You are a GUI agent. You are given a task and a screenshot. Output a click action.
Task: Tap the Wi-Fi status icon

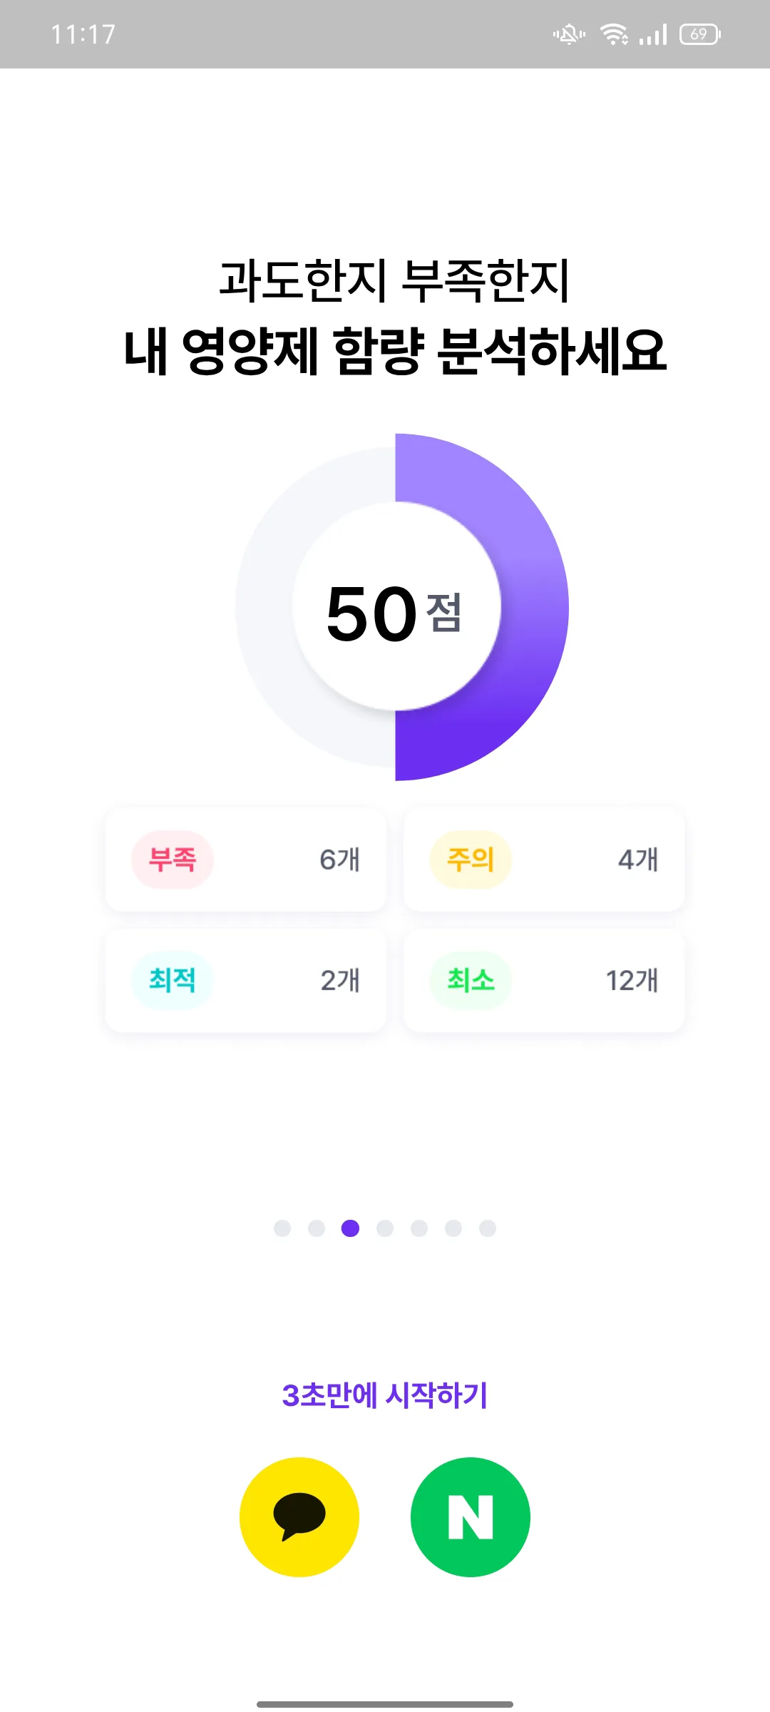(614, 34)
